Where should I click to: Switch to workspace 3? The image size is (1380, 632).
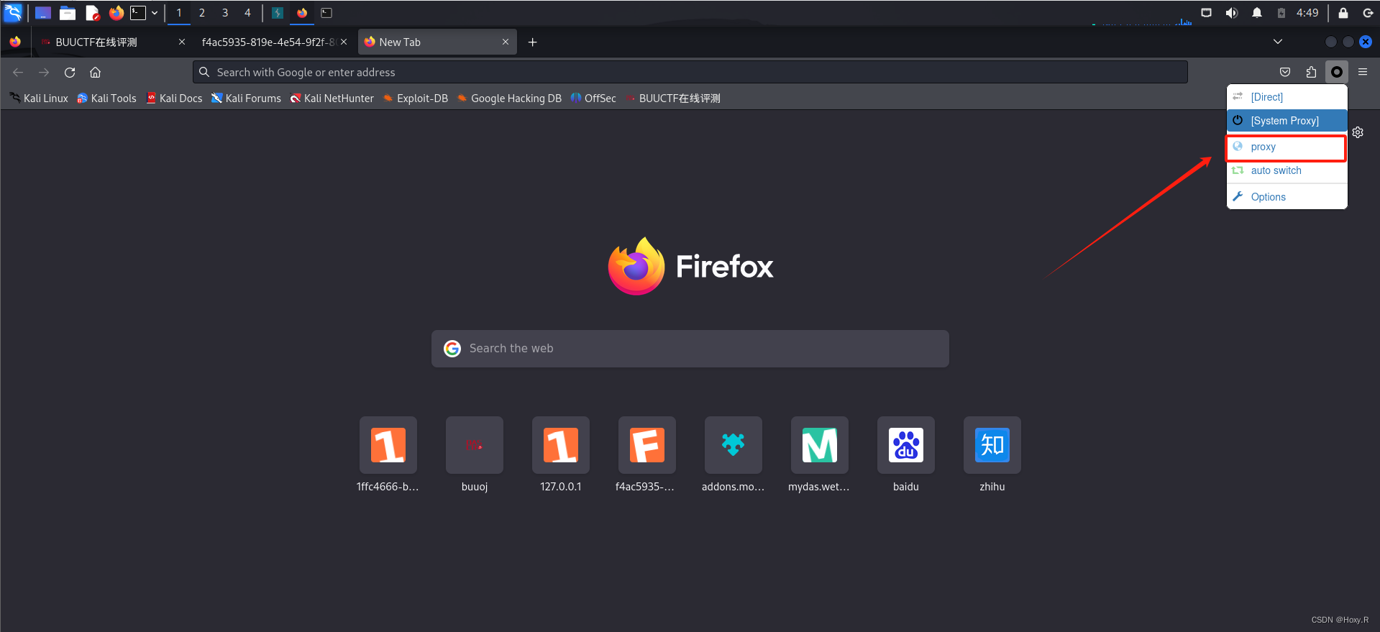(225, 13)
